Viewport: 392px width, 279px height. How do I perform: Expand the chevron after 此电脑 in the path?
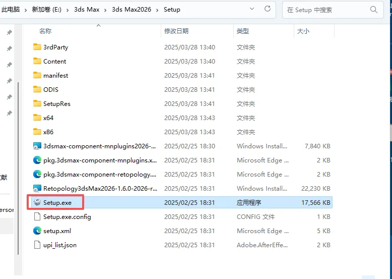[26, 10]
